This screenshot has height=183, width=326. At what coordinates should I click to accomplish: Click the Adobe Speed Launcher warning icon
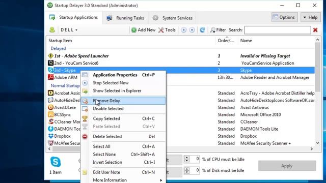50,56
